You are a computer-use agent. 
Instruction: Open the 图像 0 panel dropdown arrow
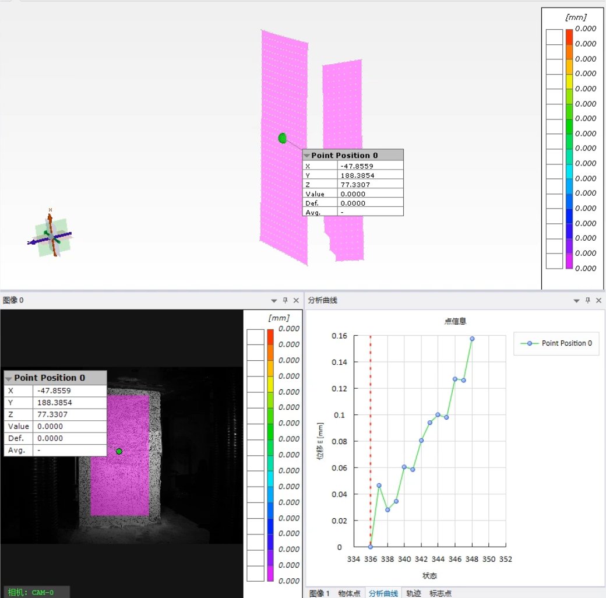273,300
